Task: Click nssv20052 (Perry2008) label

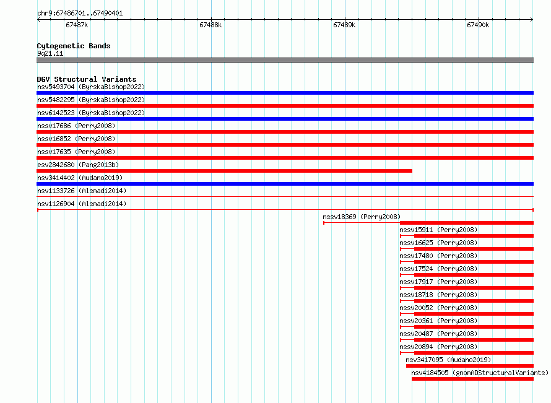Action: pos(438,308)
